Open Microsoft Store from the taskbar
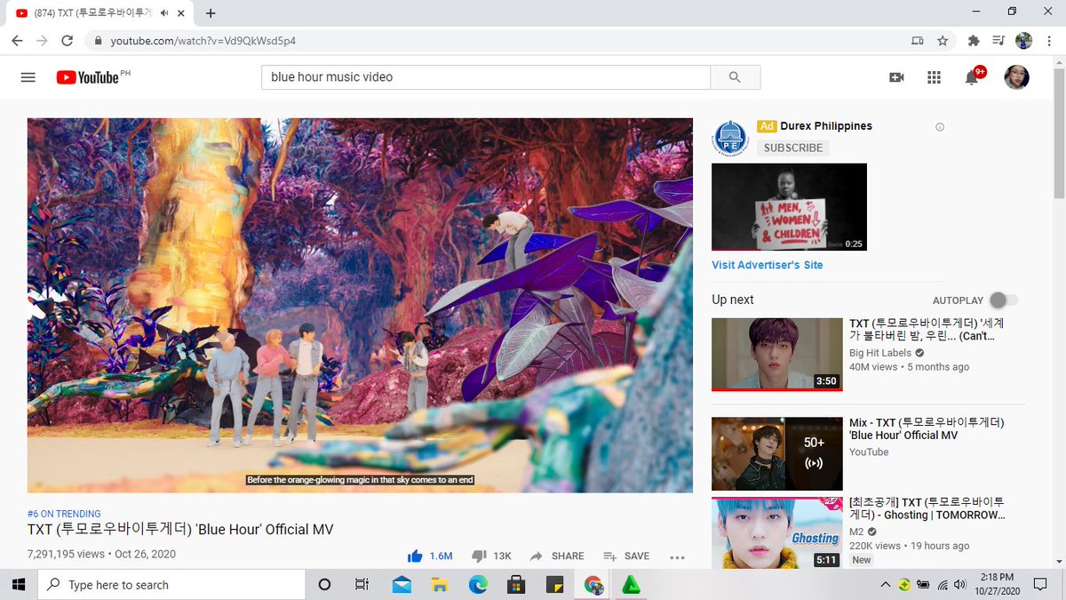The width and height of the screenshot is (1066, 600). 515,585
